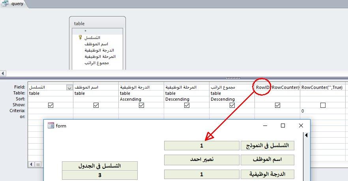
Task: Click the field showing 1 beside الدرجة الوظيفية
Action: pos(202,174)
